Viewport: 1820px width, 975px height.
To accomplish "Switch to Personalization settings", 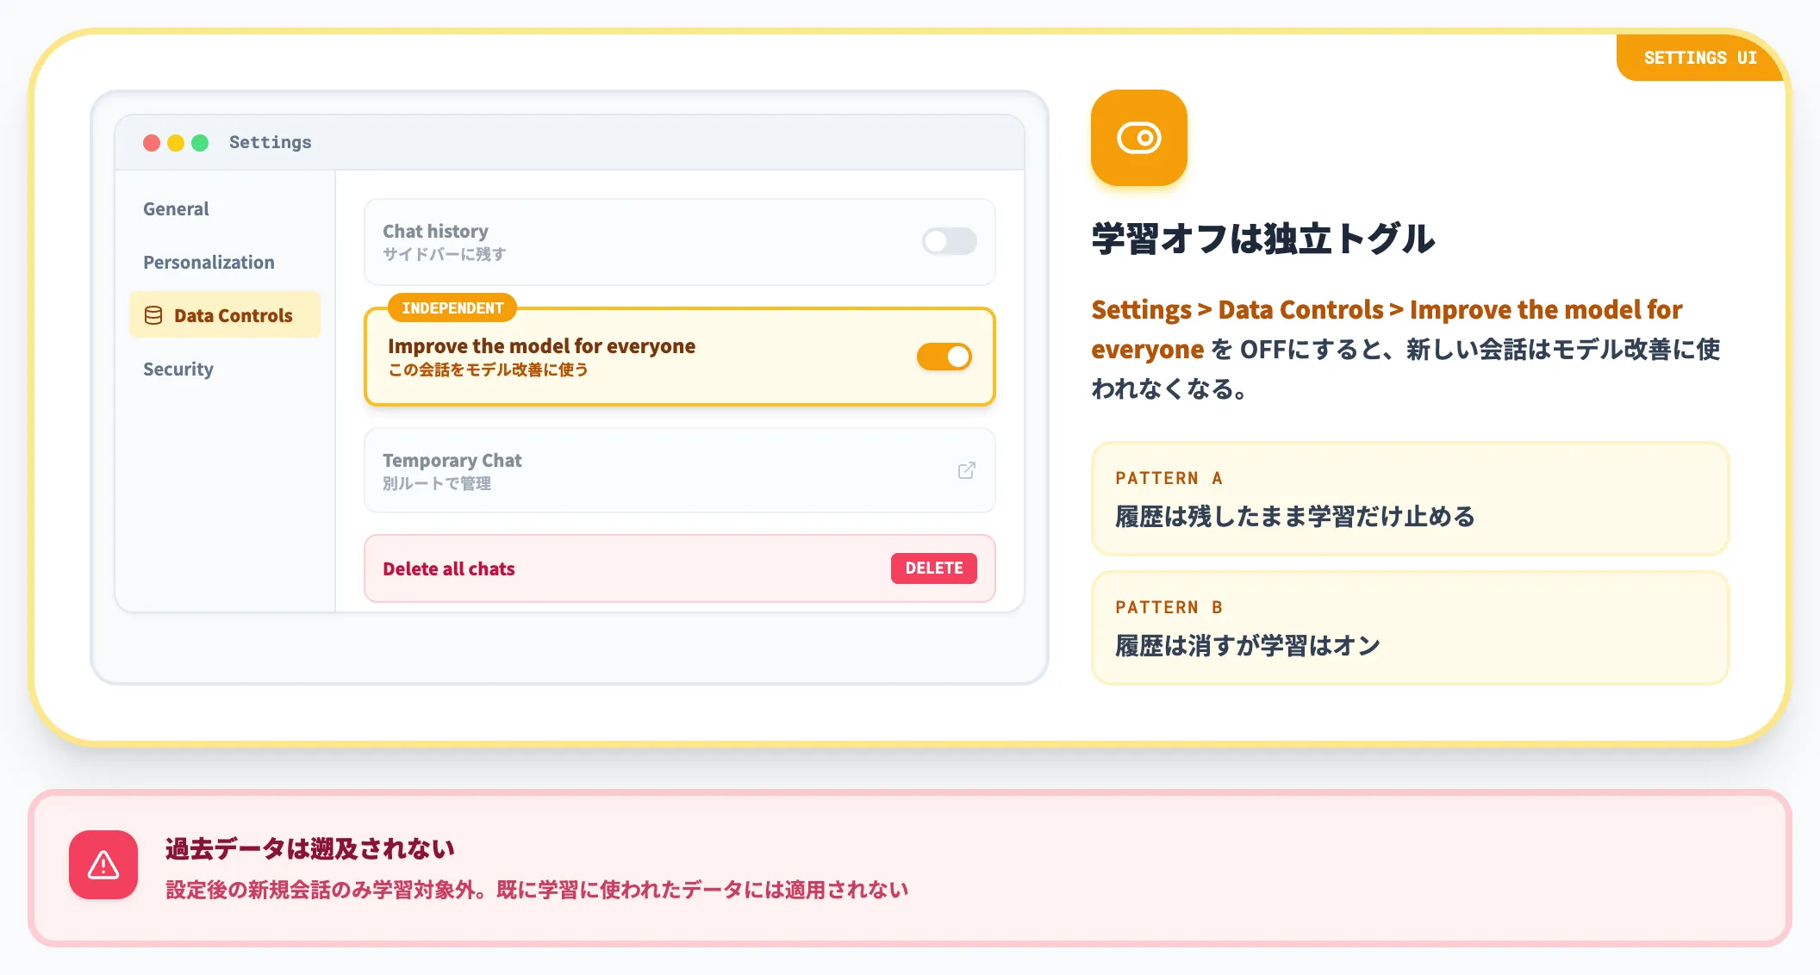I will point(209,262).
